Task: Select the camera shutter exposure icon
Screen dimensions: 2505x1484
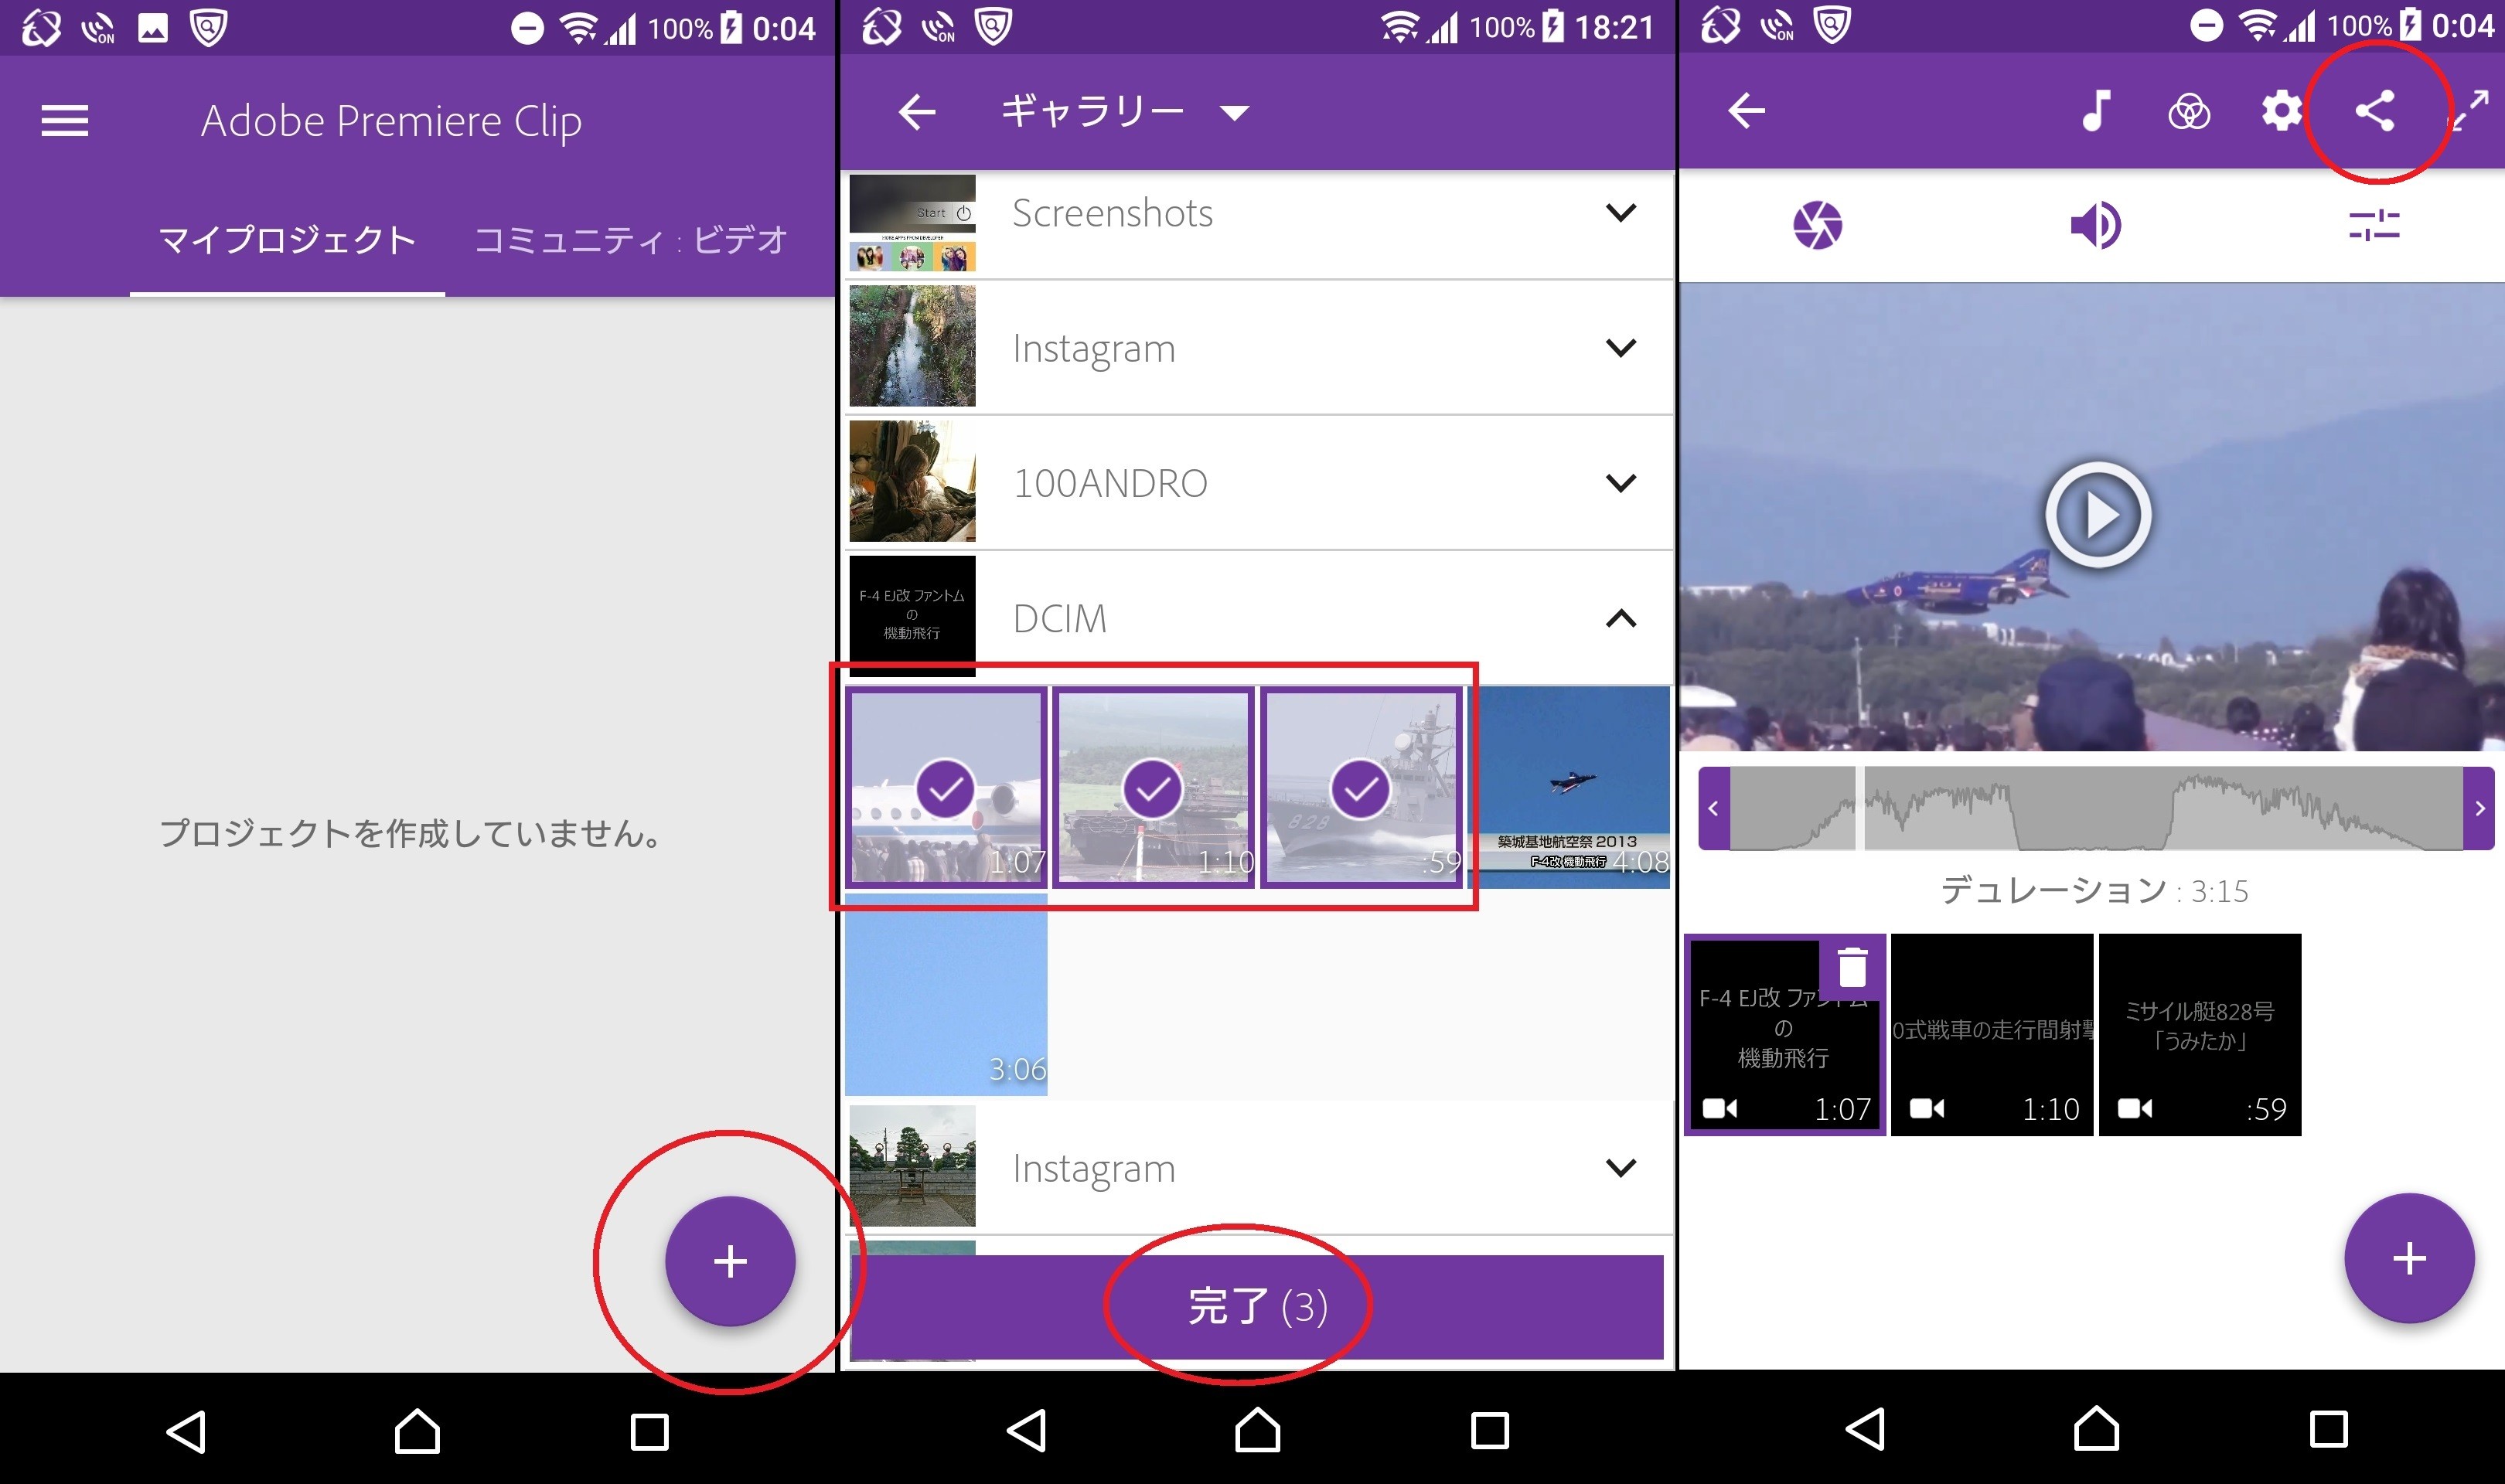Action: [x=1817, y=226]
